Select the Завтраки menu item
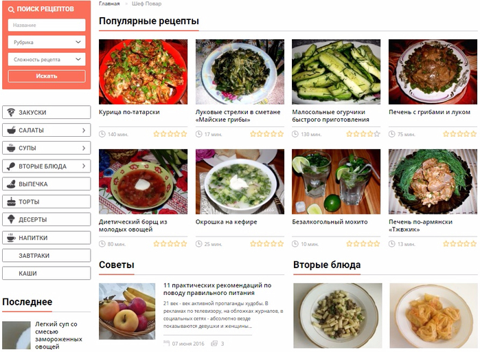This screenshot has width=480, height=352. (x=47, y=256)
